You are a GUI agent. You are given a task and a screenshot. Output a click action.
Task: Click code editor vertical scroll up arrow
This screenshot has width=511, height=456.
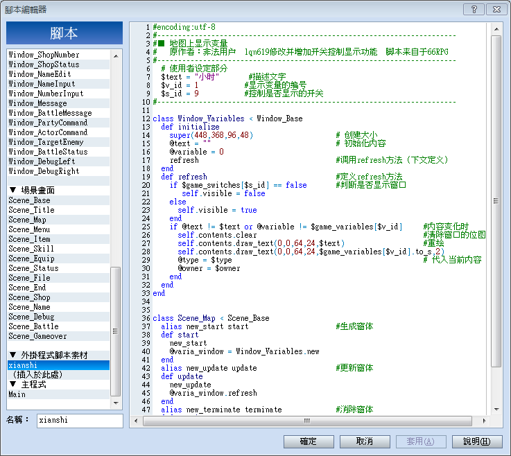coord(496,29)
